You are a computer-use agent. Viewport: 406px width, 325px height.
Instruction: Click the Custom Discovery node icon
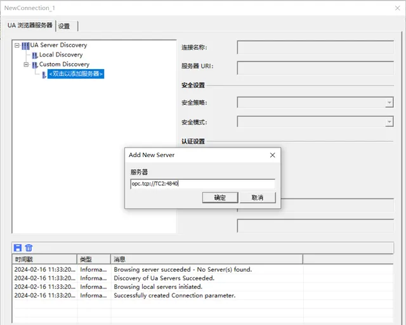[x=35, y=65]
